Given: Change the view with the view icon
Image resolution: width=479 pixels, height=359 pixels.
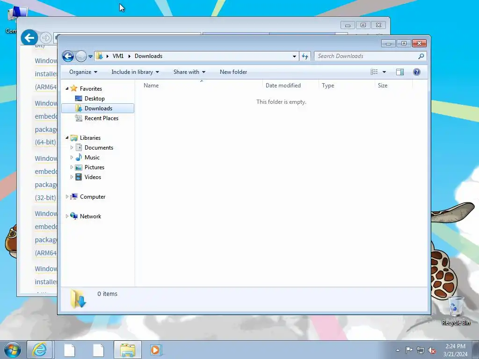Looking at the screenshot, I should 374,72.
